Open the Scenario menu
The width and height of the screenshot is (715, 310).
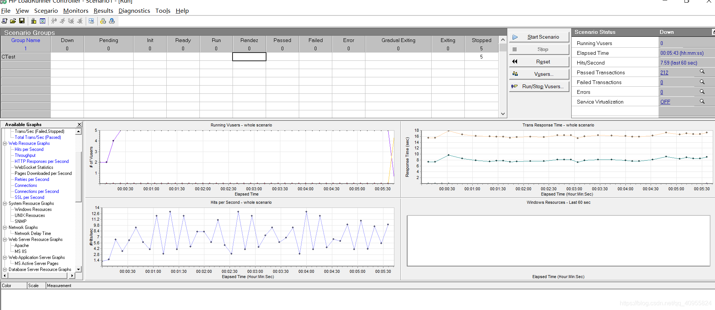tap(46, 11)
